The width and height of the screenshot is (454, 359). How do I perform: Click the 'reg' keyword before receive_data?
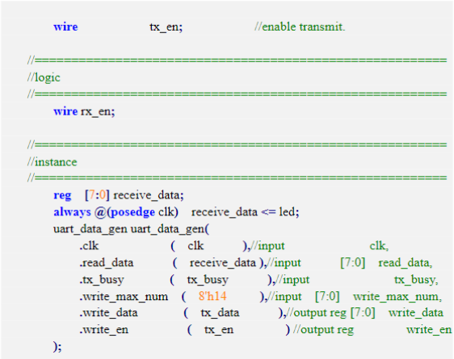click(62, 196)
